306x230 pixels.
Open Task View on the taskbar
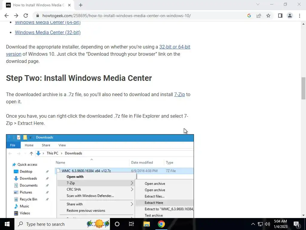pos(131,224)
